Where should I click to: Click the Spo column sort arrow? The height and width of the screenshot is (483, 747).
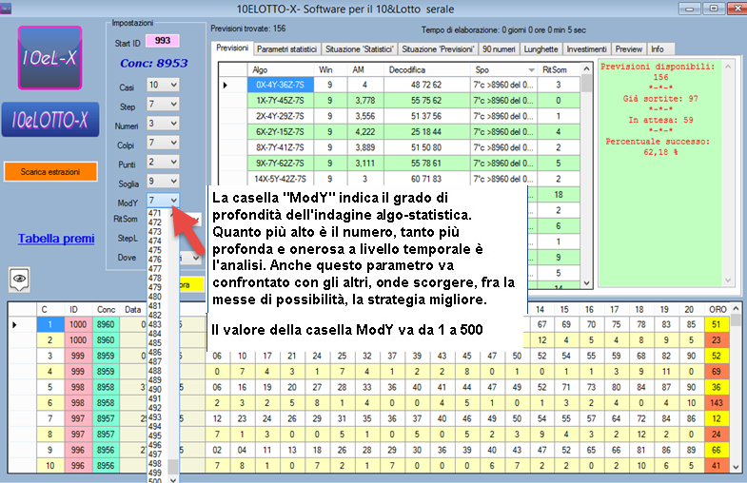pyautogui.click(x=531, y=70)
